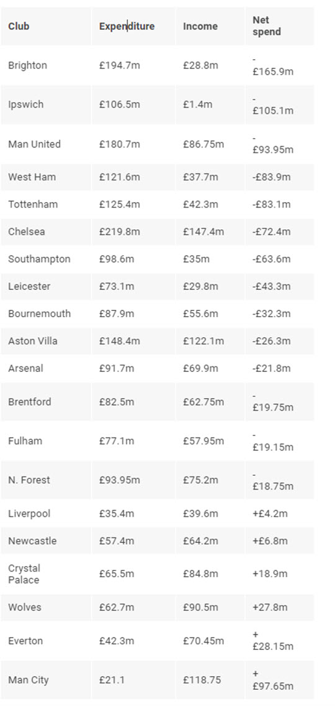Click Chelsea expenditure £219.8m
335x706 pixels.
(x=120, y=232)
